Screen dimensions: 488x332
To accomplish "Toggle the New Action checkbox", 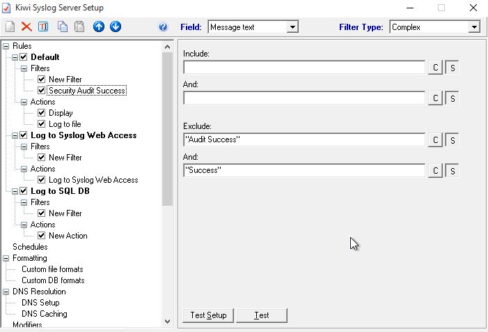I will (x=41, y=236).
